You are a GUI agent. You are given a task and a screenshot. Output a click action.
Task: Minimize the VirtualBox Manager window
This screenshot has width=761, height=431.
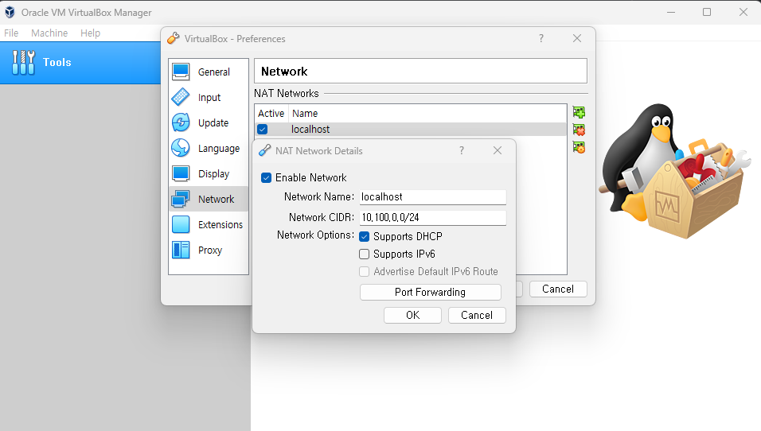671,12
